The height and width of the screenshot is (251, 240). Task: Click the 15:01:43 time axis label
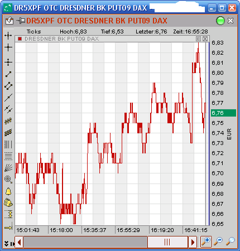pyautogui.click(x=28, y=230)
